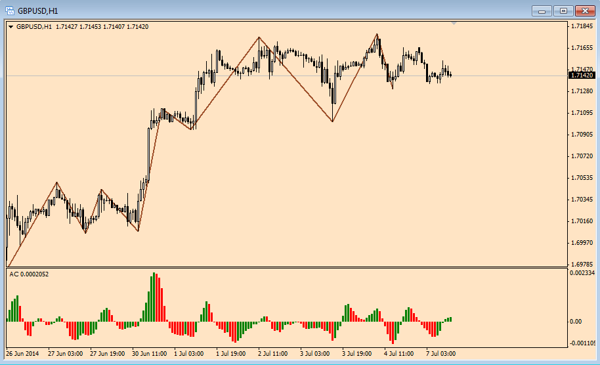Click the 26 Jun 2014 time label
Image resolution: width=600 pixels, height=365 pixels.
pos(22,354)
